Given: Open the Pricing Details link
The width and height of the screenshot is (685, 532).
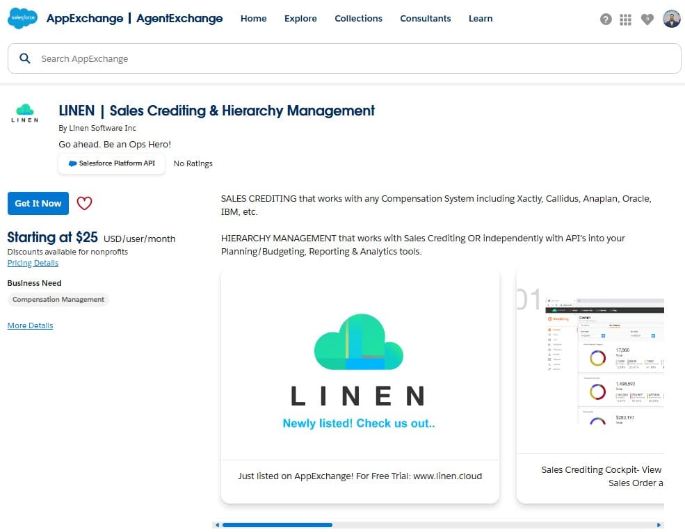Looking at the screenshot, I should [x=33, y=263].
